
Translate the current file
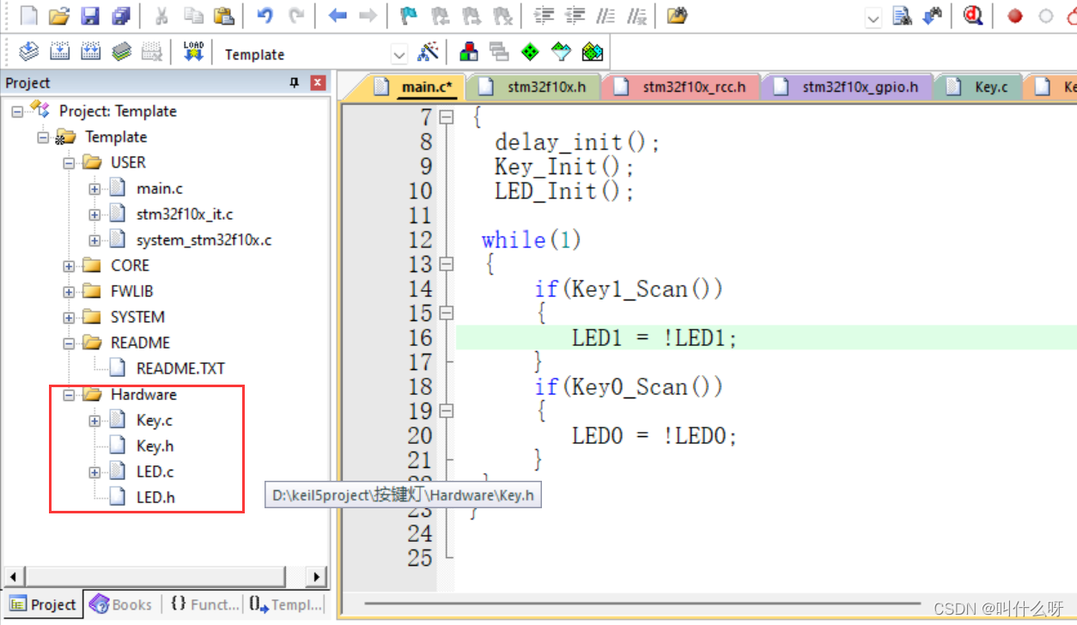pos(28,52)
